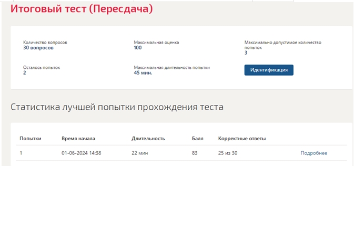Click the 30 вопросов value

38,48
